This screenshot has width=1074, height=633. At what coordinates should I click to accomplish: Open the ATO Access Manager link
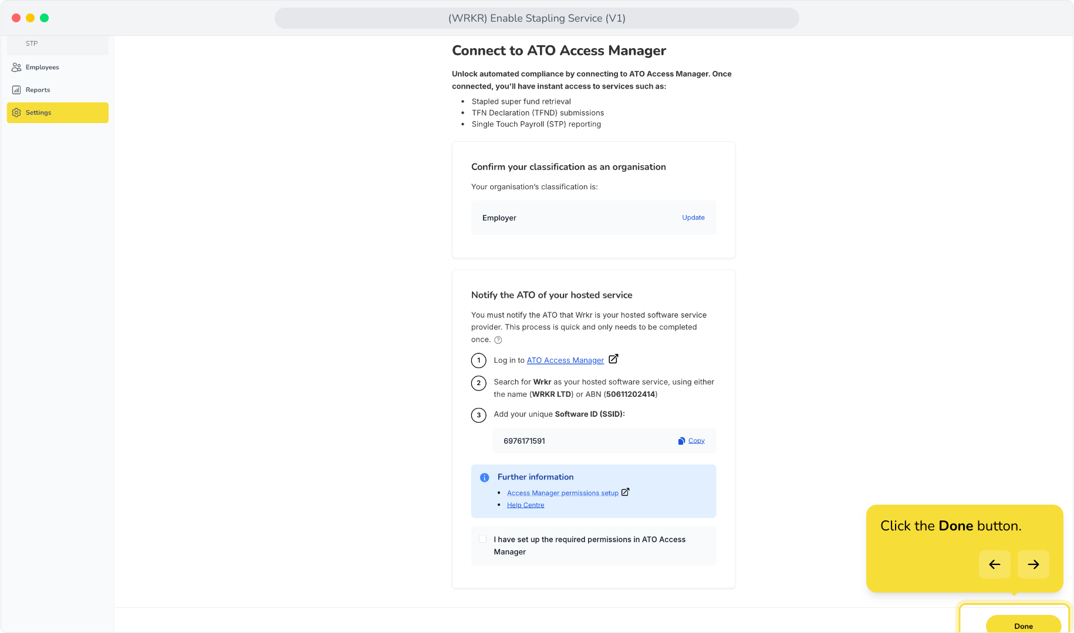pyautogui.click(x=565, y=360)
